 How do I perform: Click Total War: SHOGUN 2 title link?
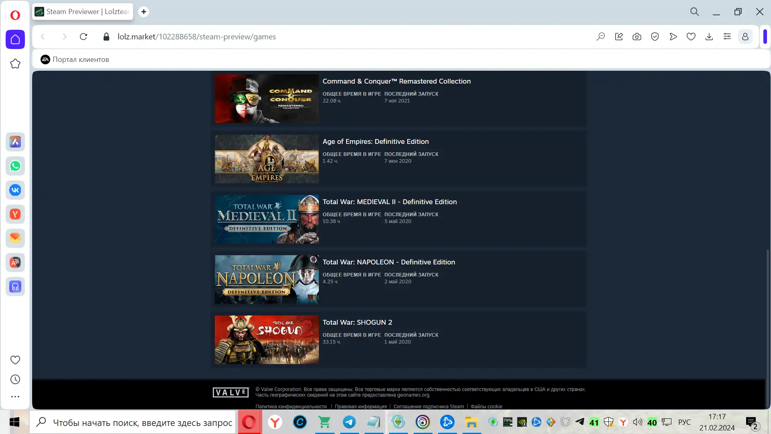point(357,322)
